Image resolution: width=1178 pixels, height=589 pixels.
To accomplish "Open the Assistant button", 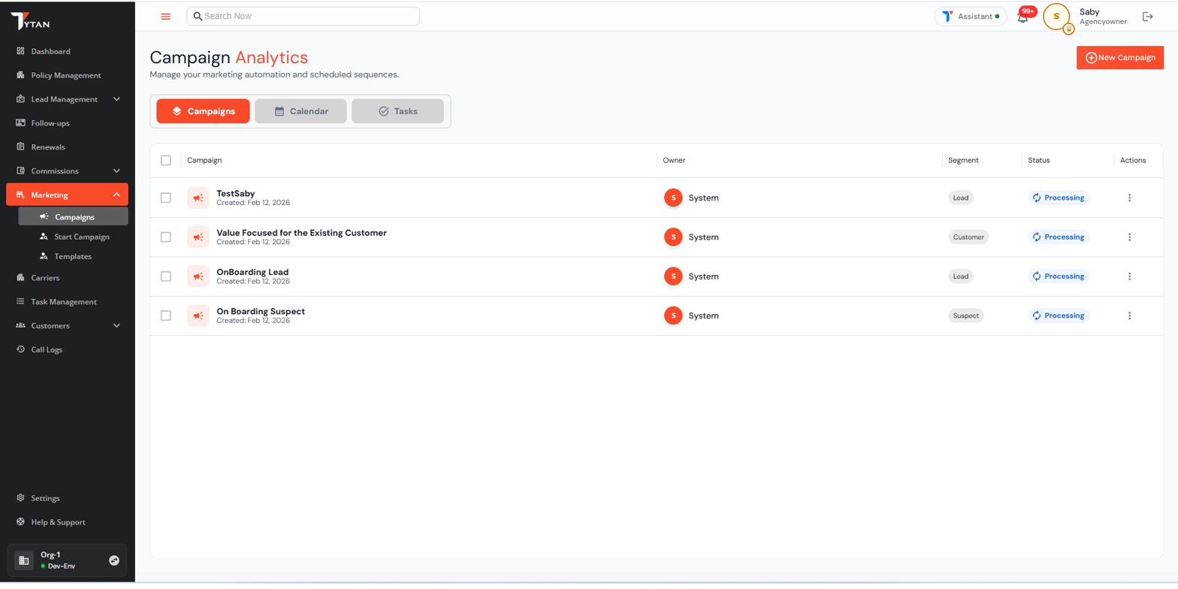I will pos(971,17).
